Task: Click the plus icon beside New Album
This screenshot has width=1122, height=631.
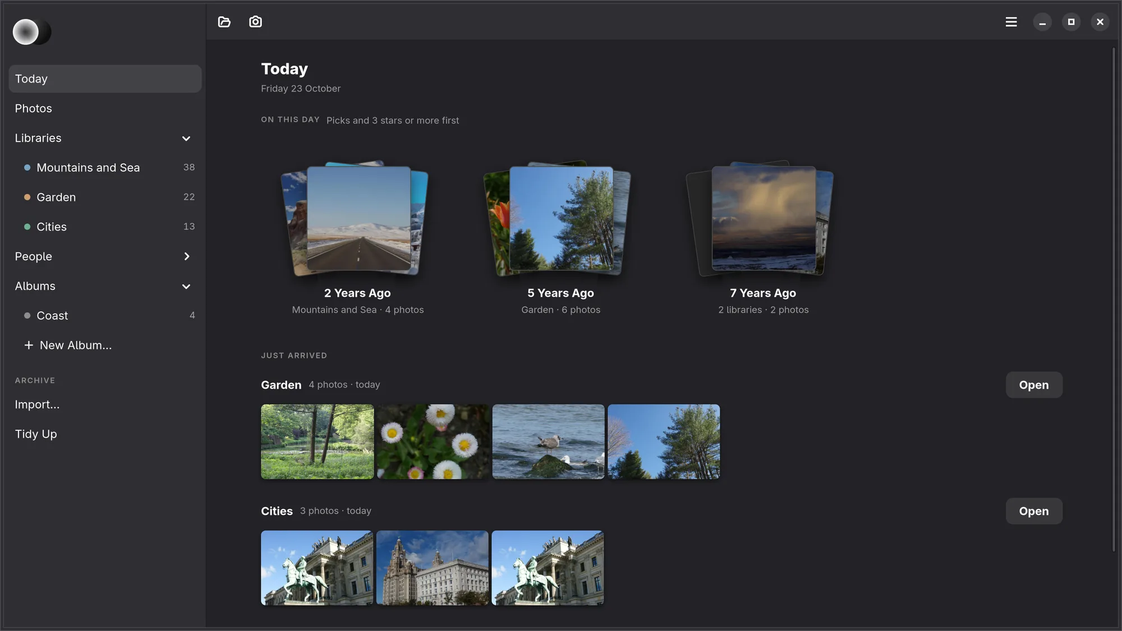Action: pyautogui.click(x=29, y=345)
